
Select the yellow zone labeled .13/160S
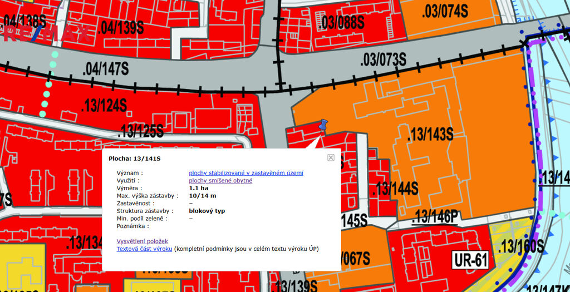(x=521, y=246)
